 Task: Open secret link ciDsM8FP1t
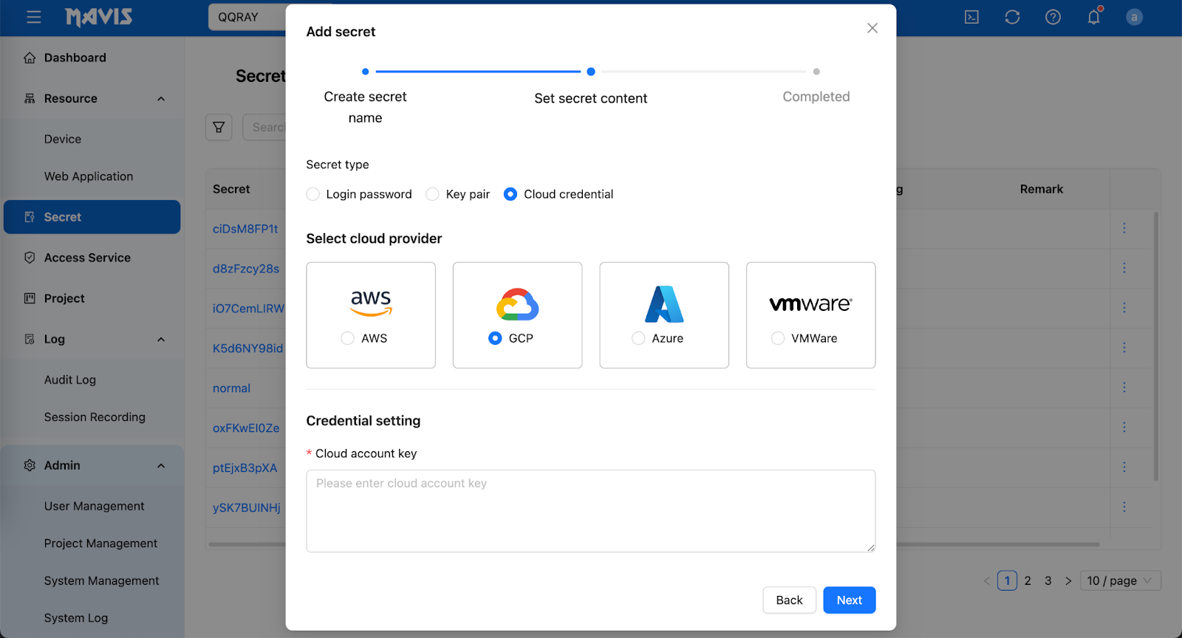245,229
